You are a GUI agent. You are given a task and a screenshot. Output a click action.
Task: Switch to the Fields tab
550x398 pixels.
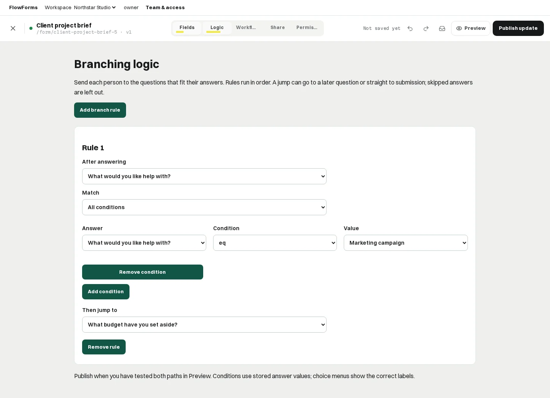click(187, 28)
